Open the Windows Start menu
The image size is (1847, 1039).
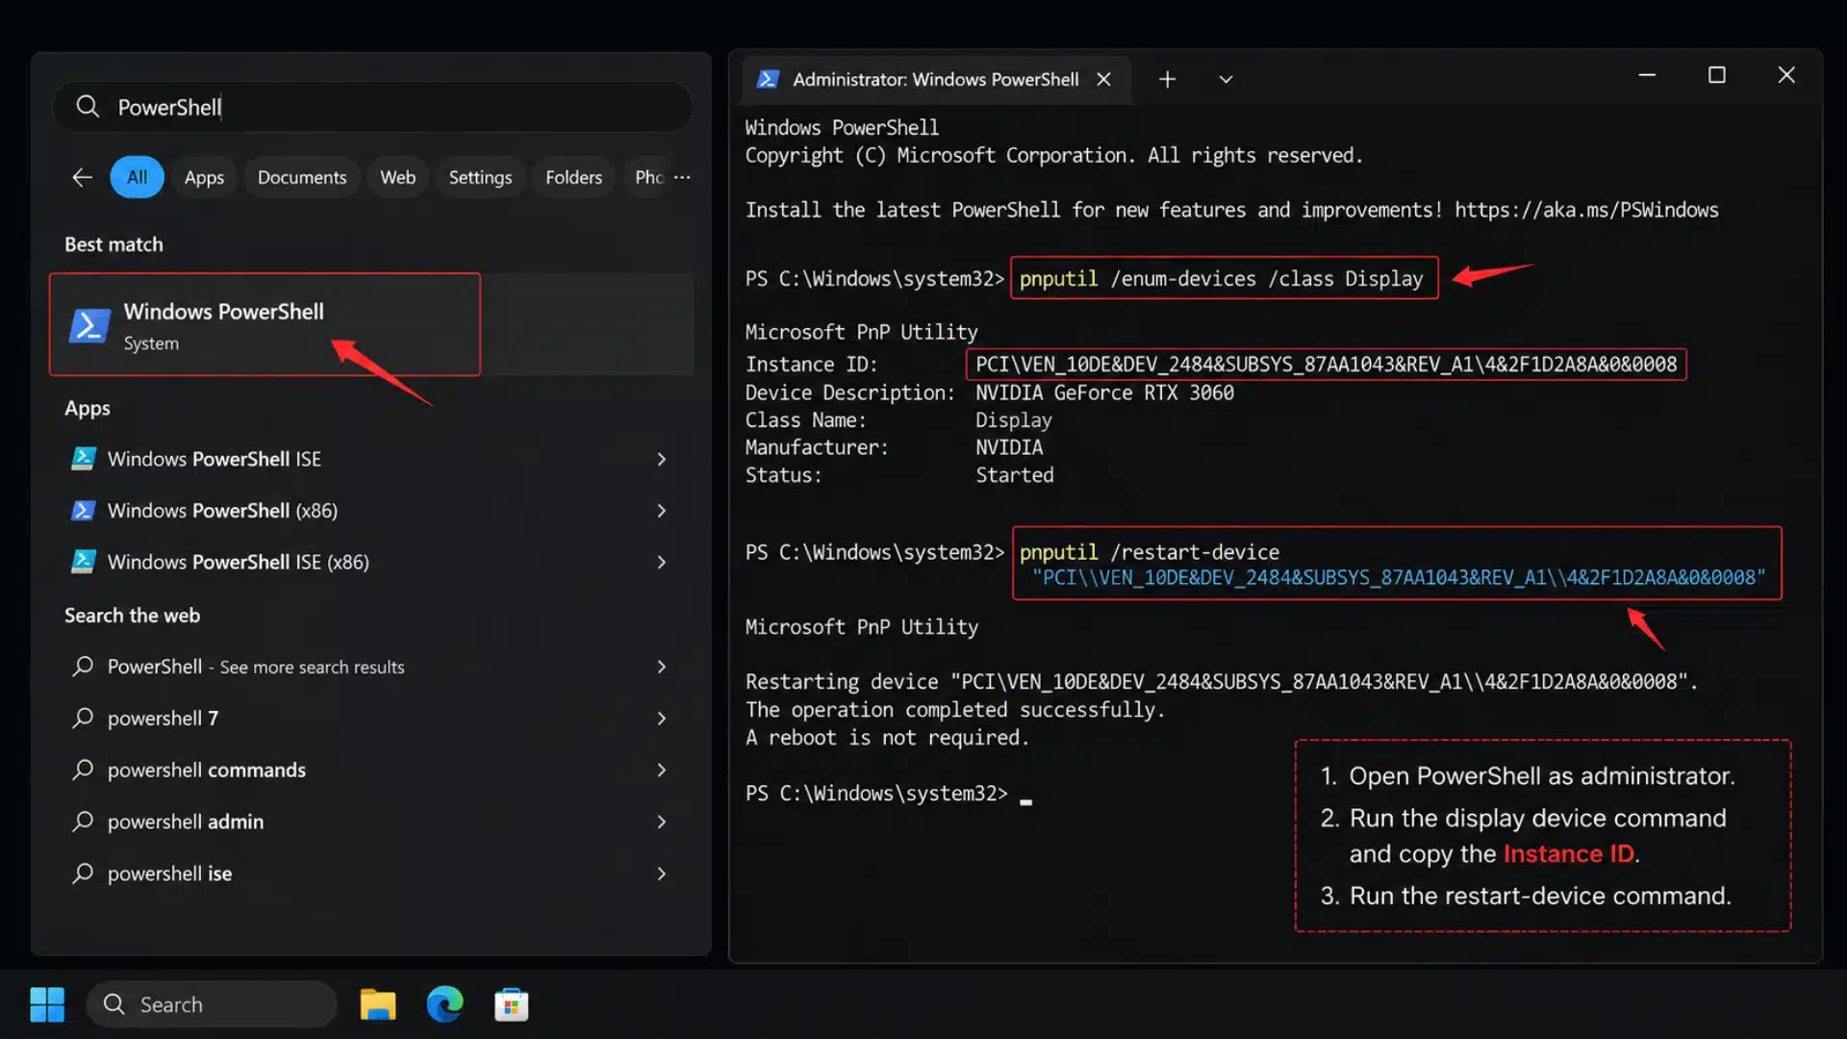tap(47, 1004)
